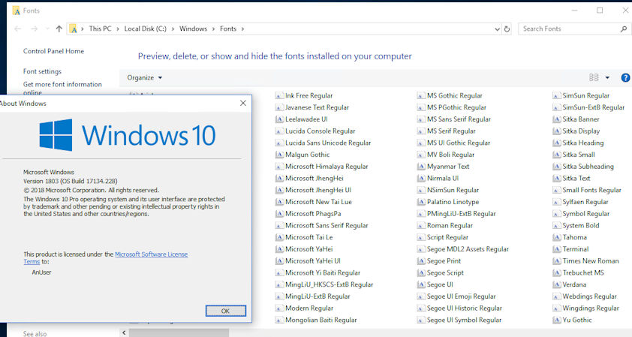Select Roman Regular font name
Image resolution: width=632 pixels, height=337 pixels.
450,226
